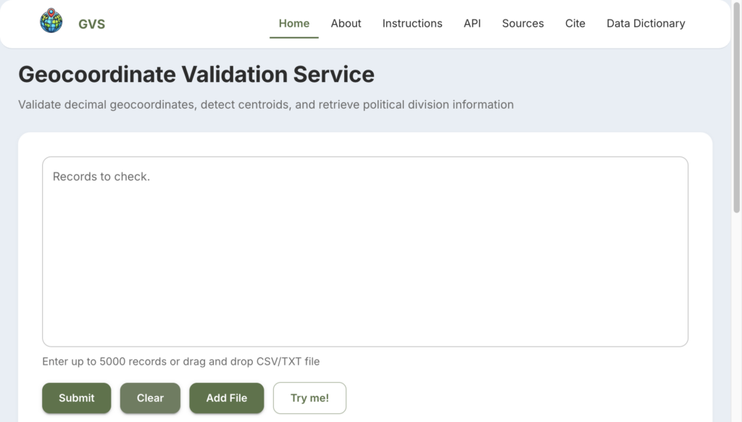Click the GVS globe logo icon

click(x=51, y=20)
